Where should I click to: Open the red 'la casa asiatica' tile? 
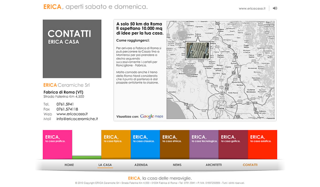[x=262, y=145]
